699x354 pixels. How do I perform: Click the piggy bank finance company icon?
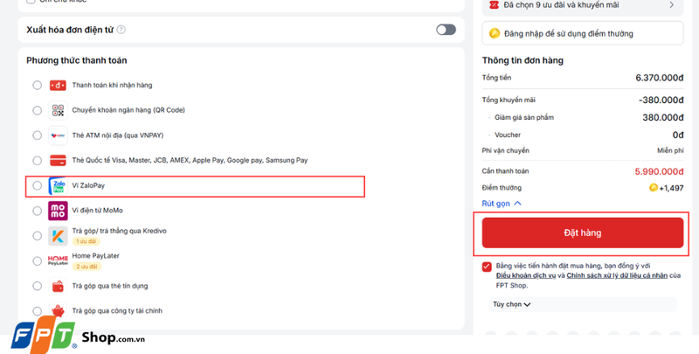pyautogui.click(x=58, y=311)
